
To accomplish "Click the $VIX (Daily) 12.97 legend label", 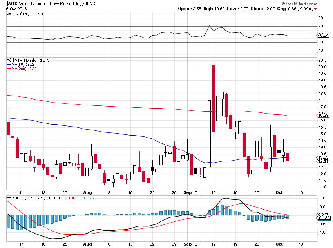I will [32, 60].
